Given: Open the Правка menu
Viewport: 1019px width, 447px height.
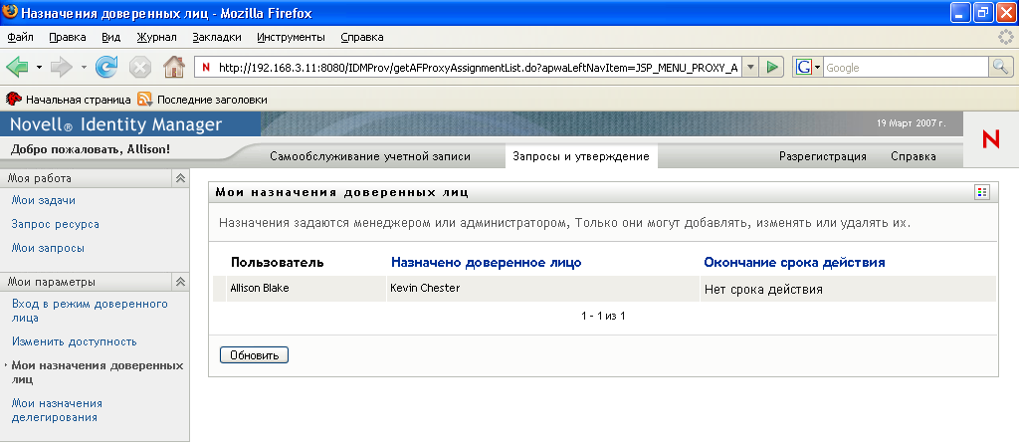Looking at the screenshot, I should (68, 37).
